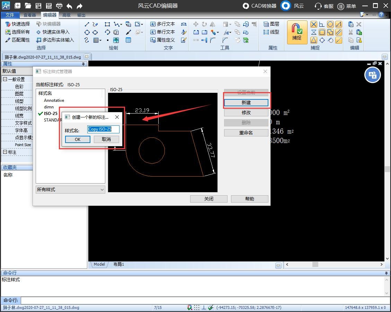This screenshot has width=391, height=312.
Task: Click the undo arrow icon
Action: pos(69,6)
